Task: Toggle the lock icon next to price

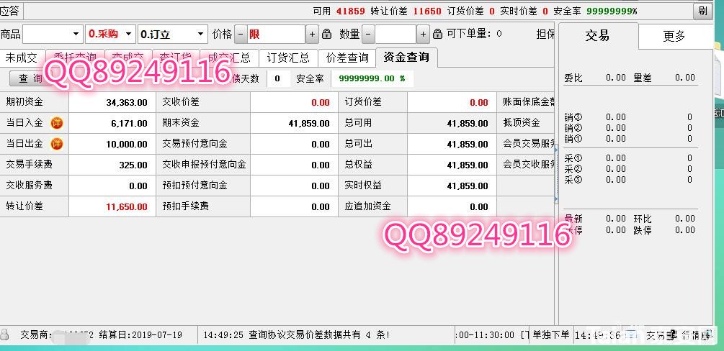Action: [327, 34]
